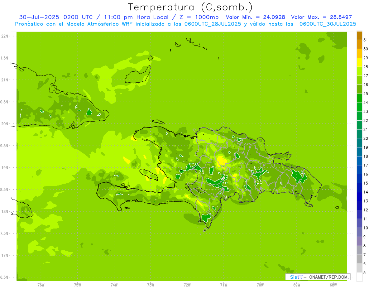374x289 pixels.
Task: Click the colorbar label '15'
Action: click(x=366, y=183)
